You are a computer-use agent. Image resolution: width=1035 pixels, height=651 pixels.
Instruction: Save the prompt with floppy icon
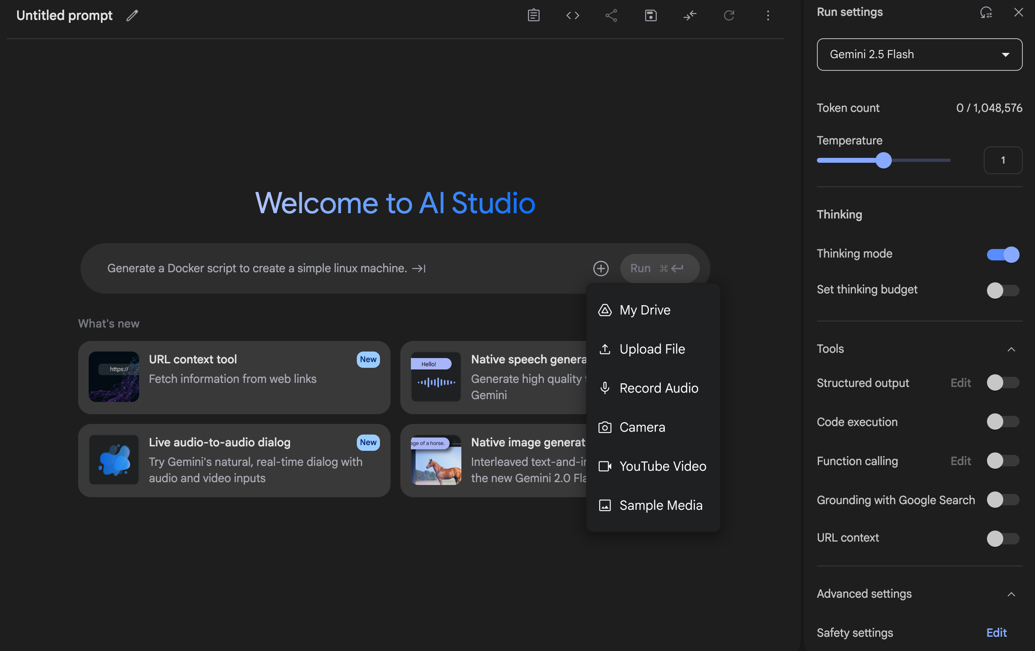click(x=651, y=15)
